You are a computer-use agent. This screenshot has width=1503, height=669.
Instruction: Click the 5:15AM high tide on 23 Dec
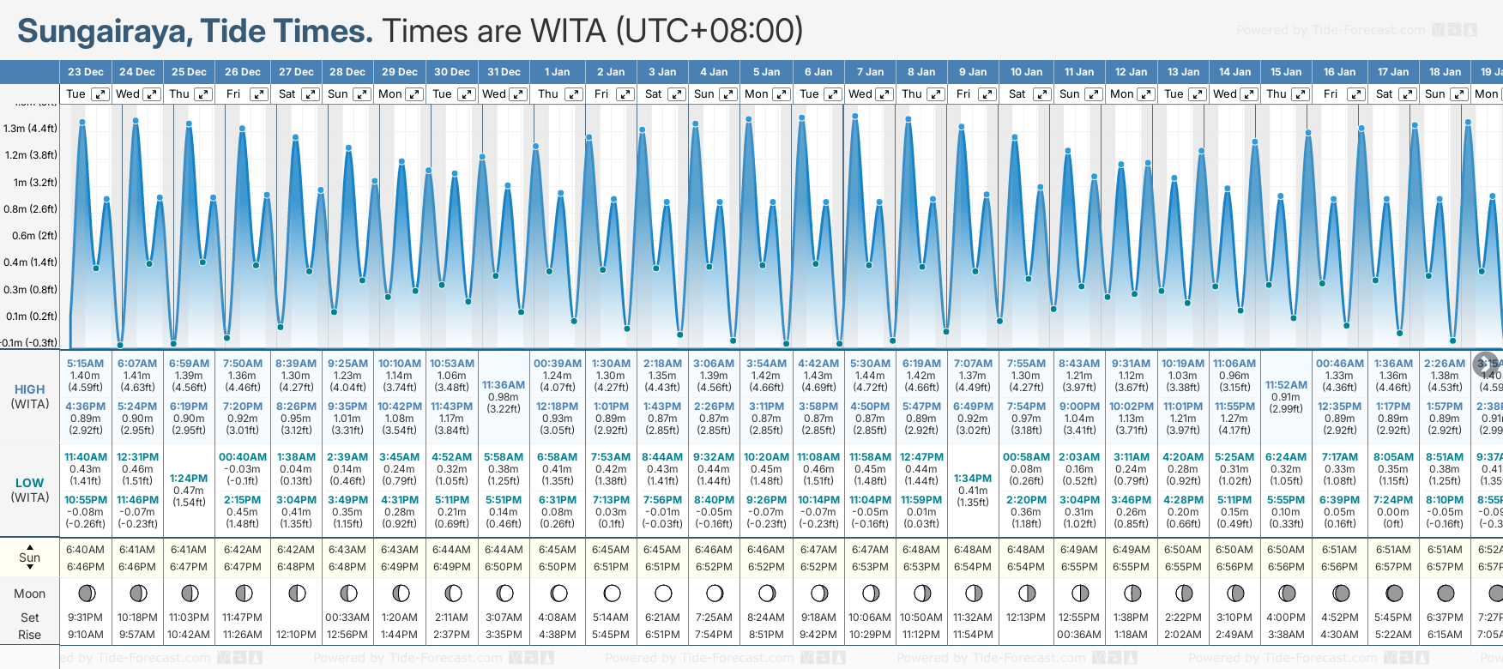86,364
